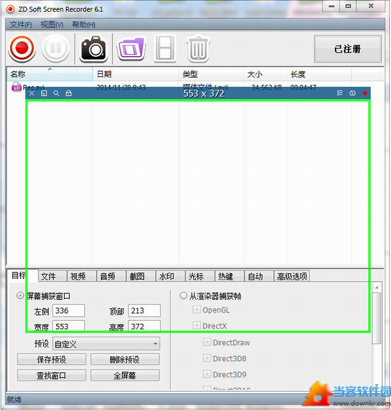Open the list icon on capture frame
Image resolution: width=391 pixels, height=410 pixels.
coord(340,93)
